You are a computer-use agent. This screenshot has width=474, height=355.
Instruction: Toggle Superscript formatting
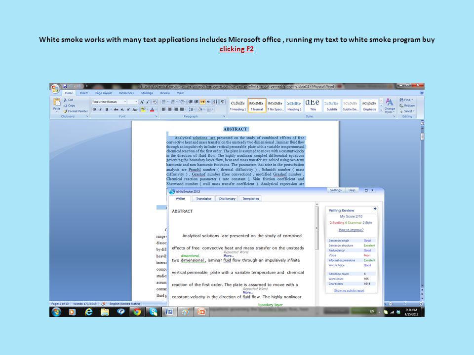(128, 109)
